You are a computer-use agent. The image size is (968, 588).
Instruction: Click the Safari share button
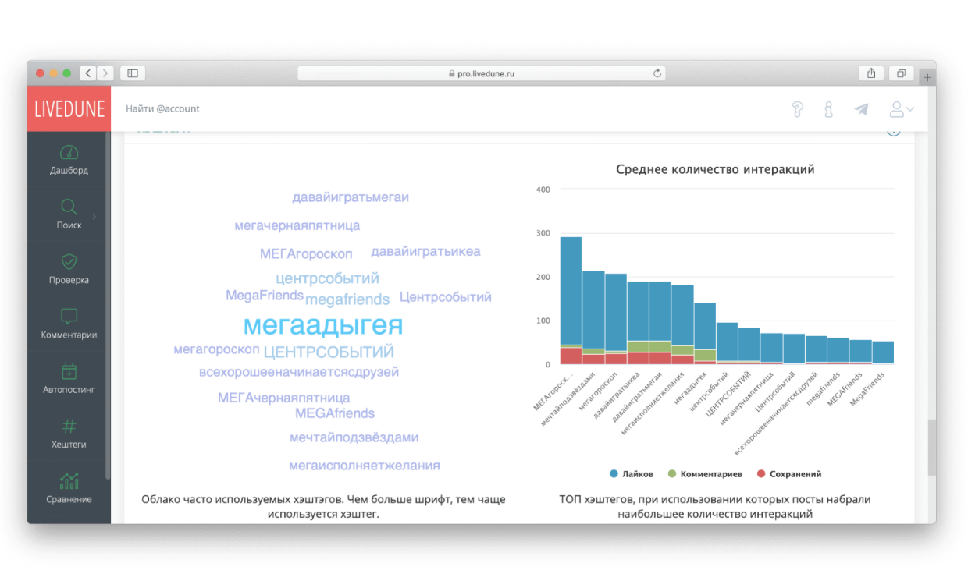871,73
